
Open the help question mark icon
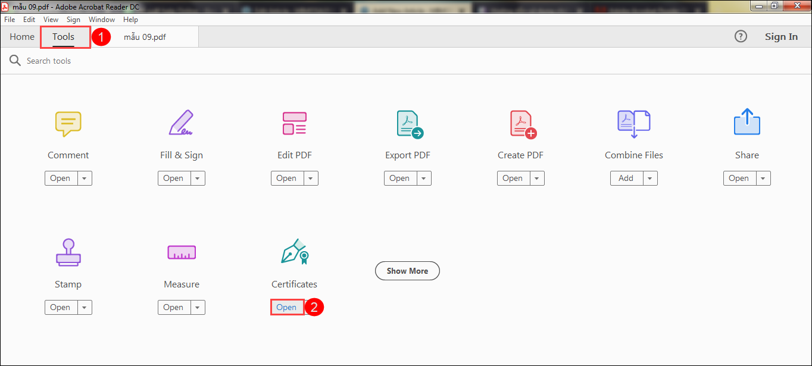tap(741, 36)
